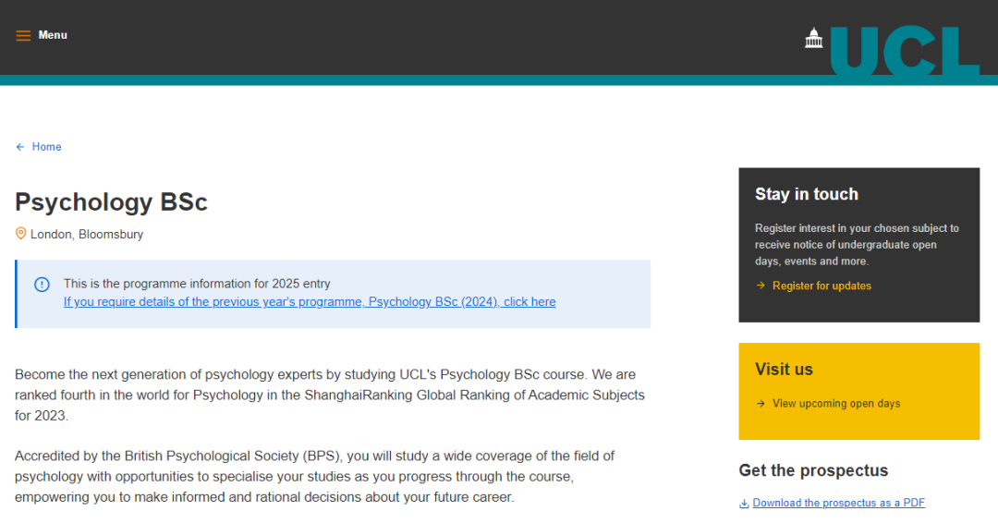Image resolution: width=998 pixels, height=523 pixels.
Task: Click the download icon beside prospectus link
Action: pyautogui.click(x=744, y=504)
